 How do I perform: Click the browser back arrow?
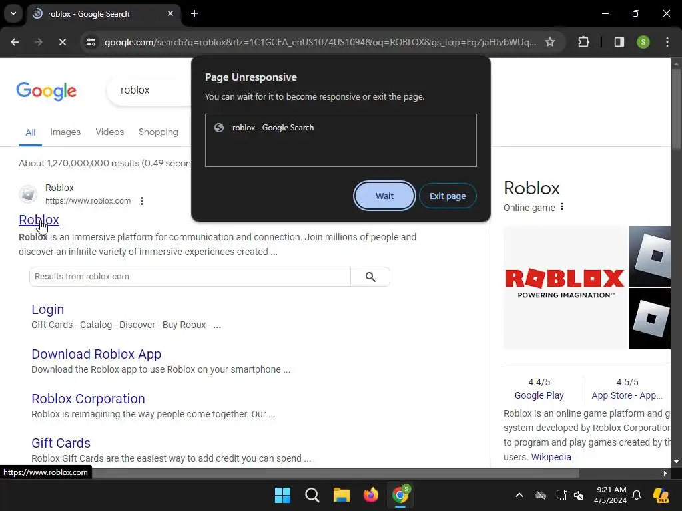(15, 42)
